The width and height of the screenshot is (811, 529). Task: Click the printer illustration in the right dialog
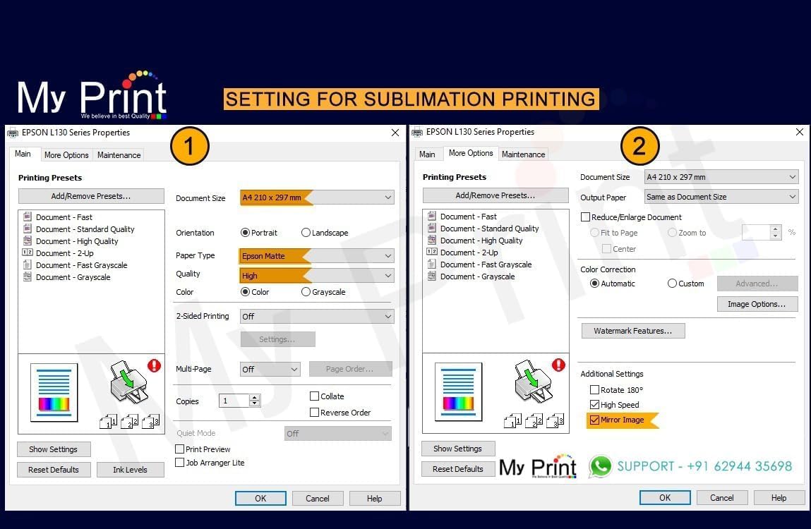pos(533,381)
